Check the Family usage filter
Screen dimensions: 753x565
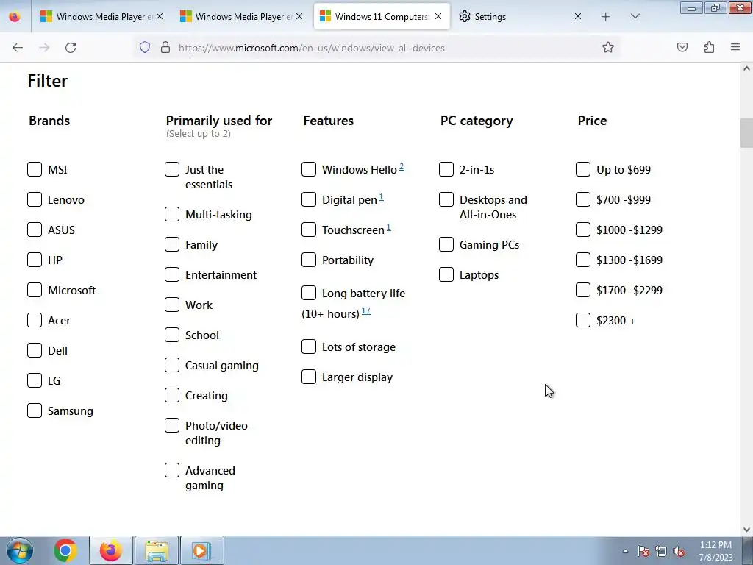[x=172, y=244]
